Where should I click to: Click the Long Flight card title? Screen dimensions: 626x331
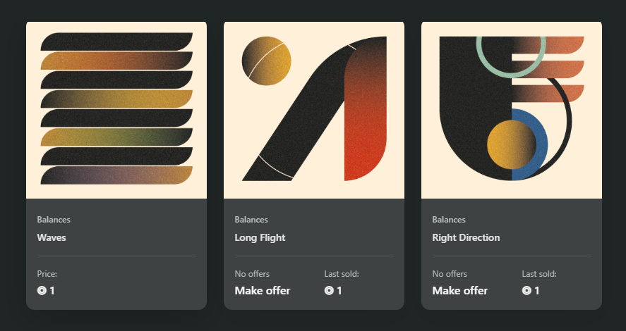click(x=260, y=238)
